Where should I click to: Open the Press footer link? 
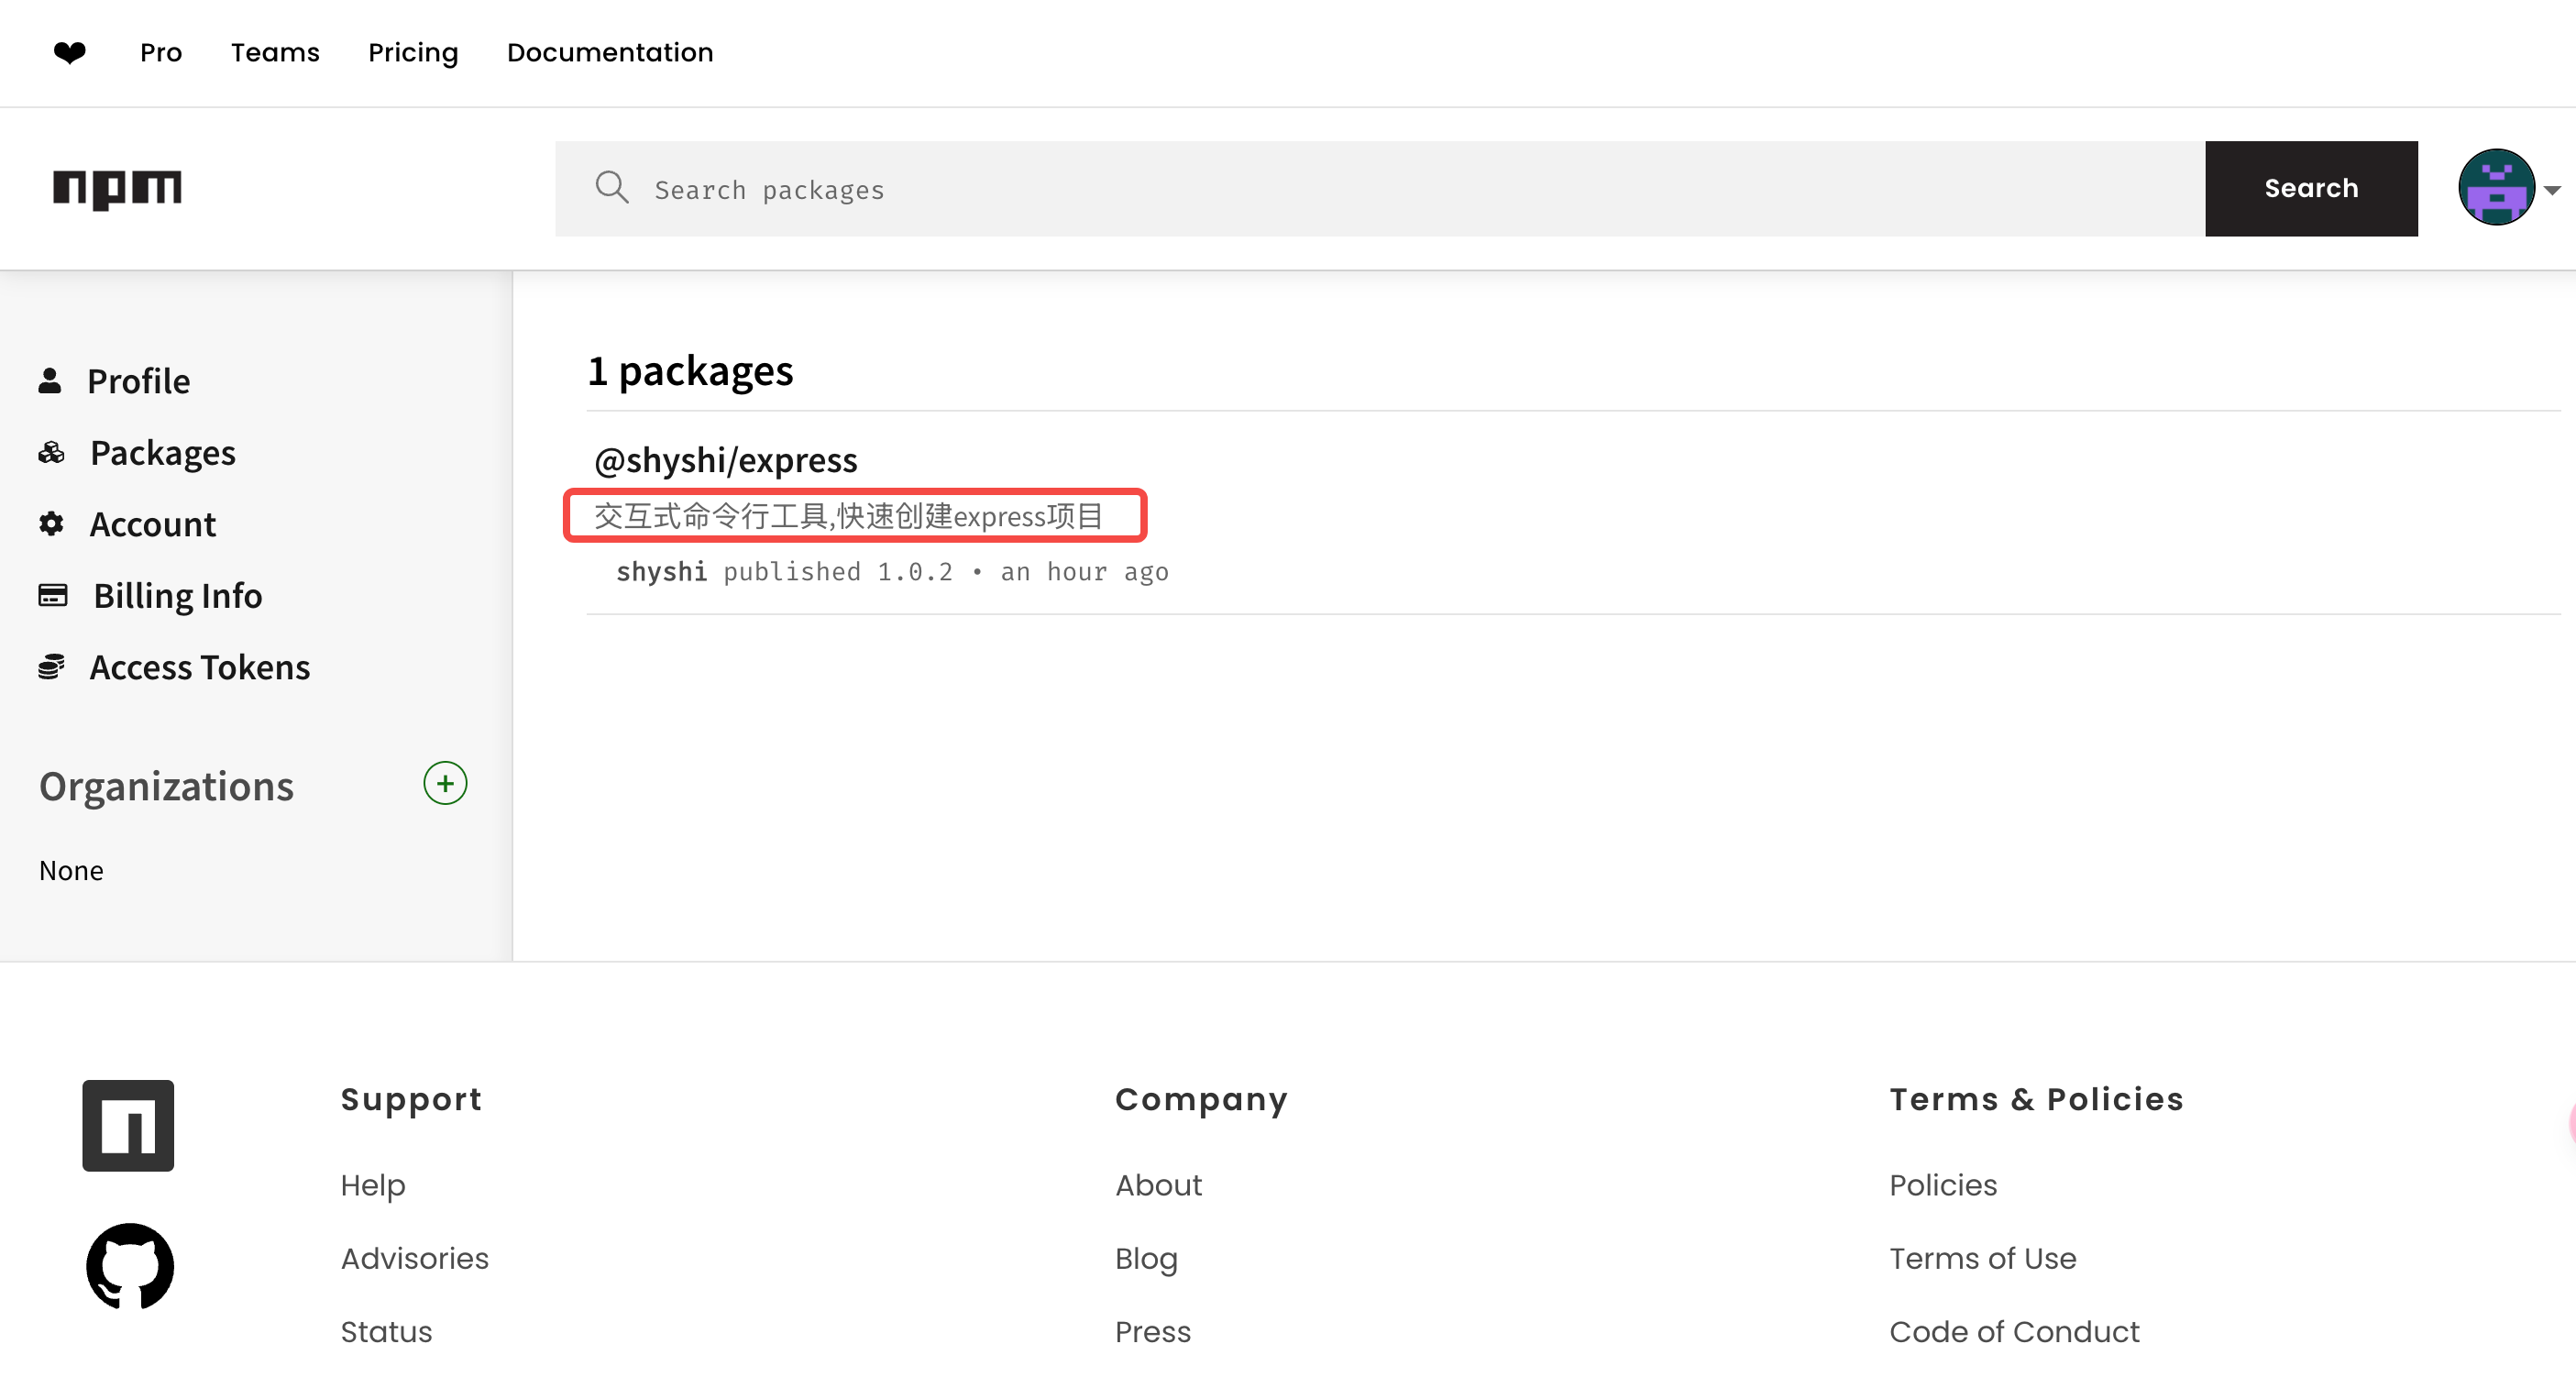pos(1153,1332)
